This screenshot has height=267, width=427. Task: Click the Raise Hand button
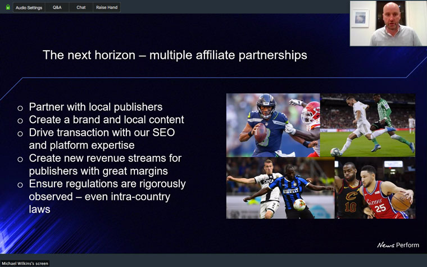point(107,7)
